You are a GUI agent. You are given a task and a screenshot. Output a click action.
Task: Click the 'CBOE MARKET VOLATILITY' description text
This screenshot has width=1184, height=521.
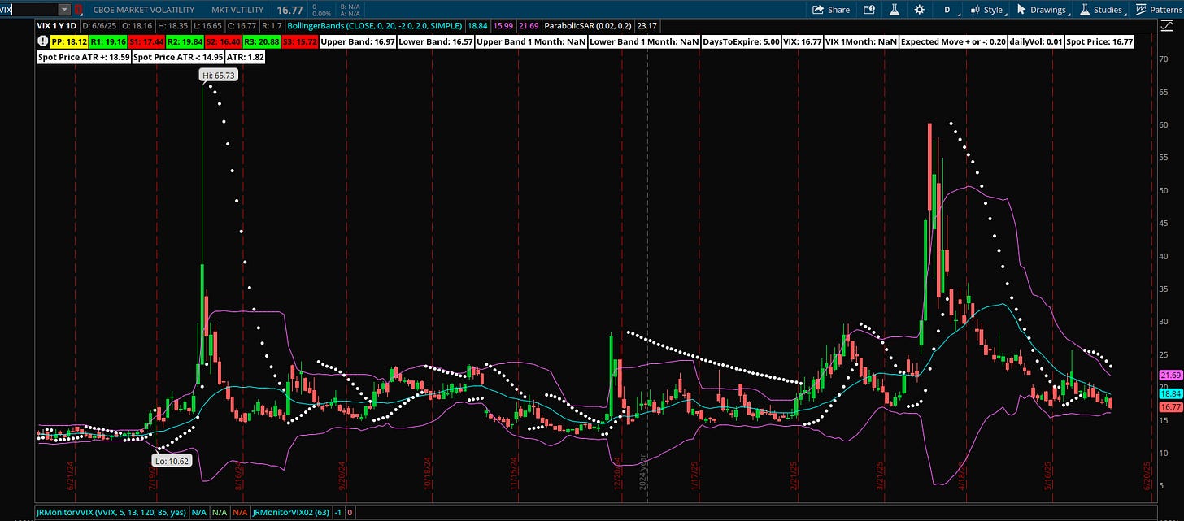(x=144, y=10)
